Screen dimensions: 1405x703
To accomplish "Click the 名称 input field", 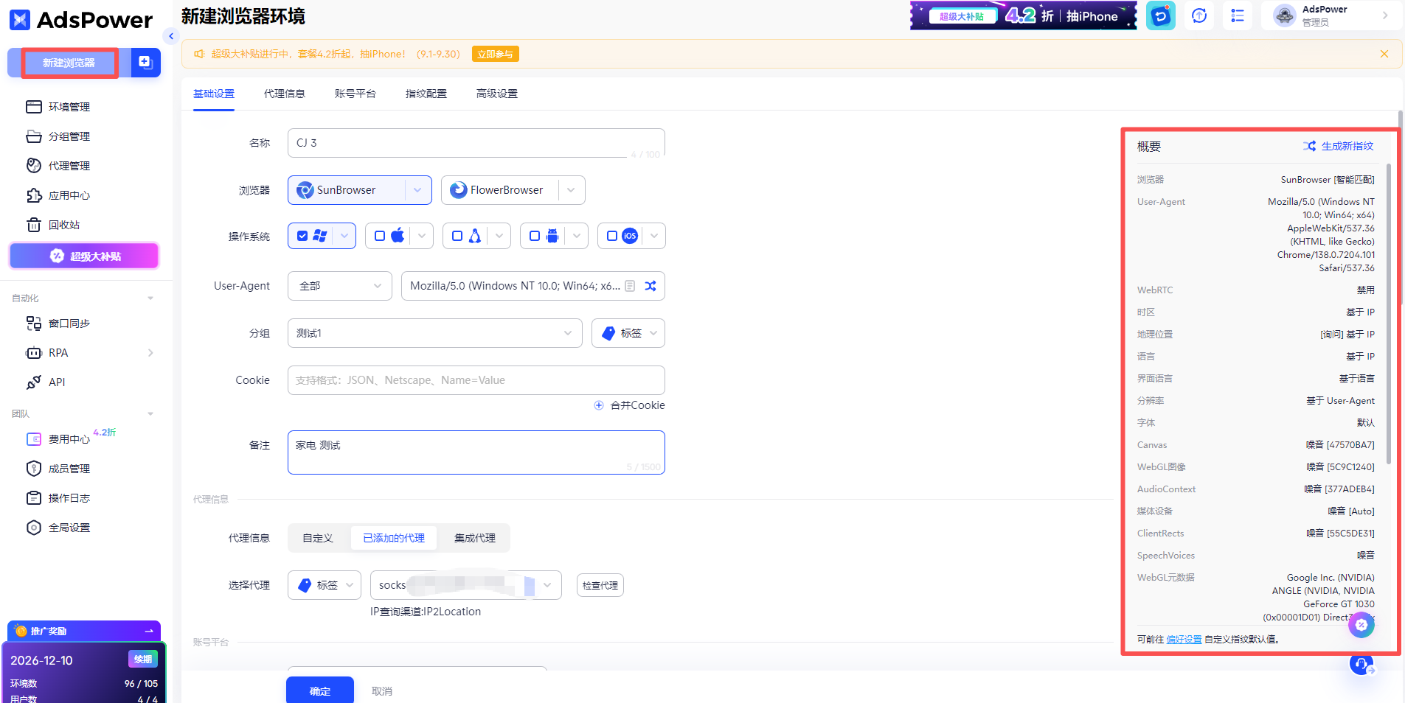I will coord(476,143).
